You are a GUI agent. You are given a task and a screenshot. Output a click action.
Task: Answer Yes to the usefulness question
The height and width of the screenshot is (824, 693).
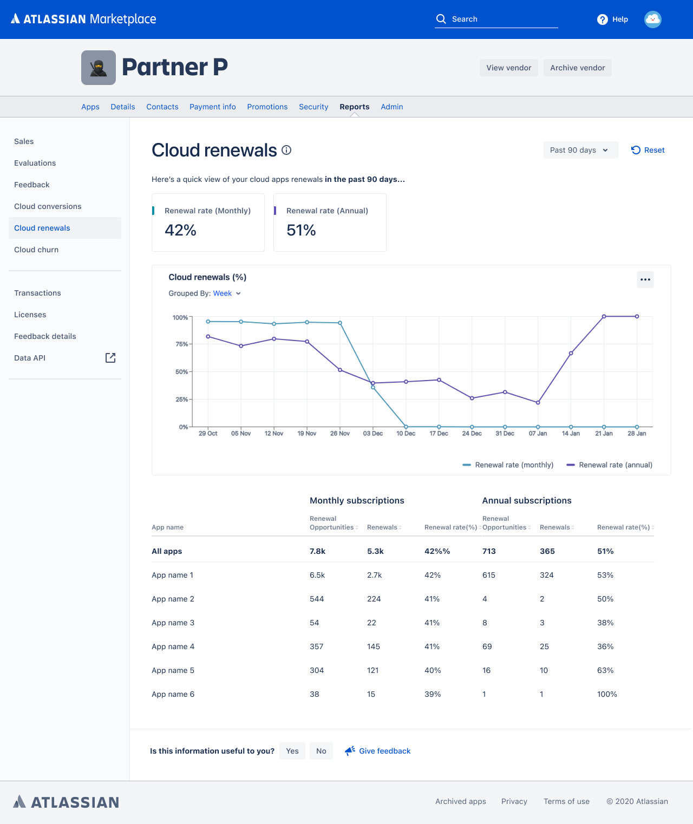(292, 751)
